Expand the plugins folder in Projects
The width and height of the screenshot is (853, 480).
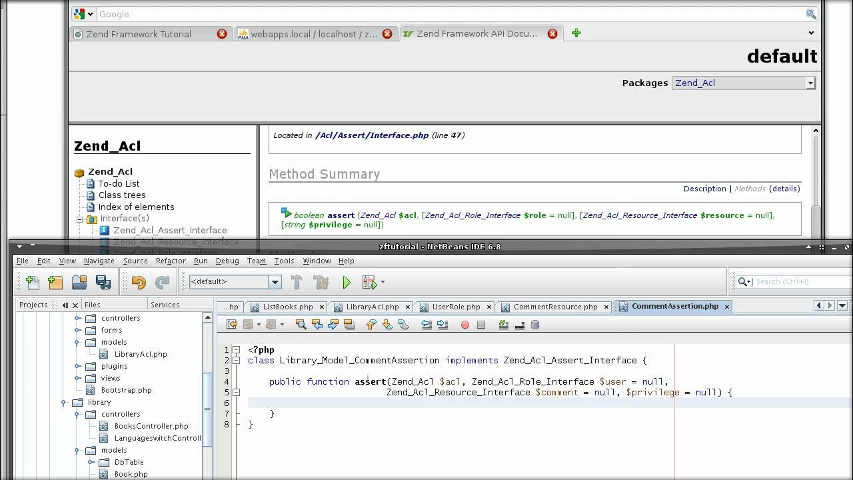click(78, 366)
